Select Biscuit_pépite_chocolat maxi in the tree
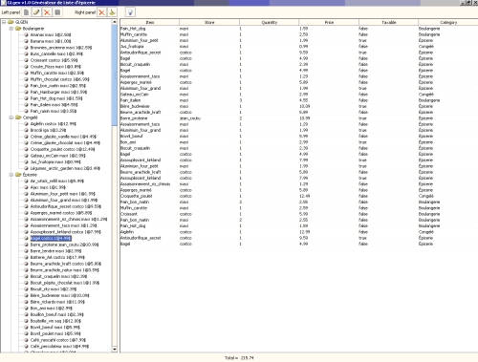The image size is (478, 362). coord(65,283)
